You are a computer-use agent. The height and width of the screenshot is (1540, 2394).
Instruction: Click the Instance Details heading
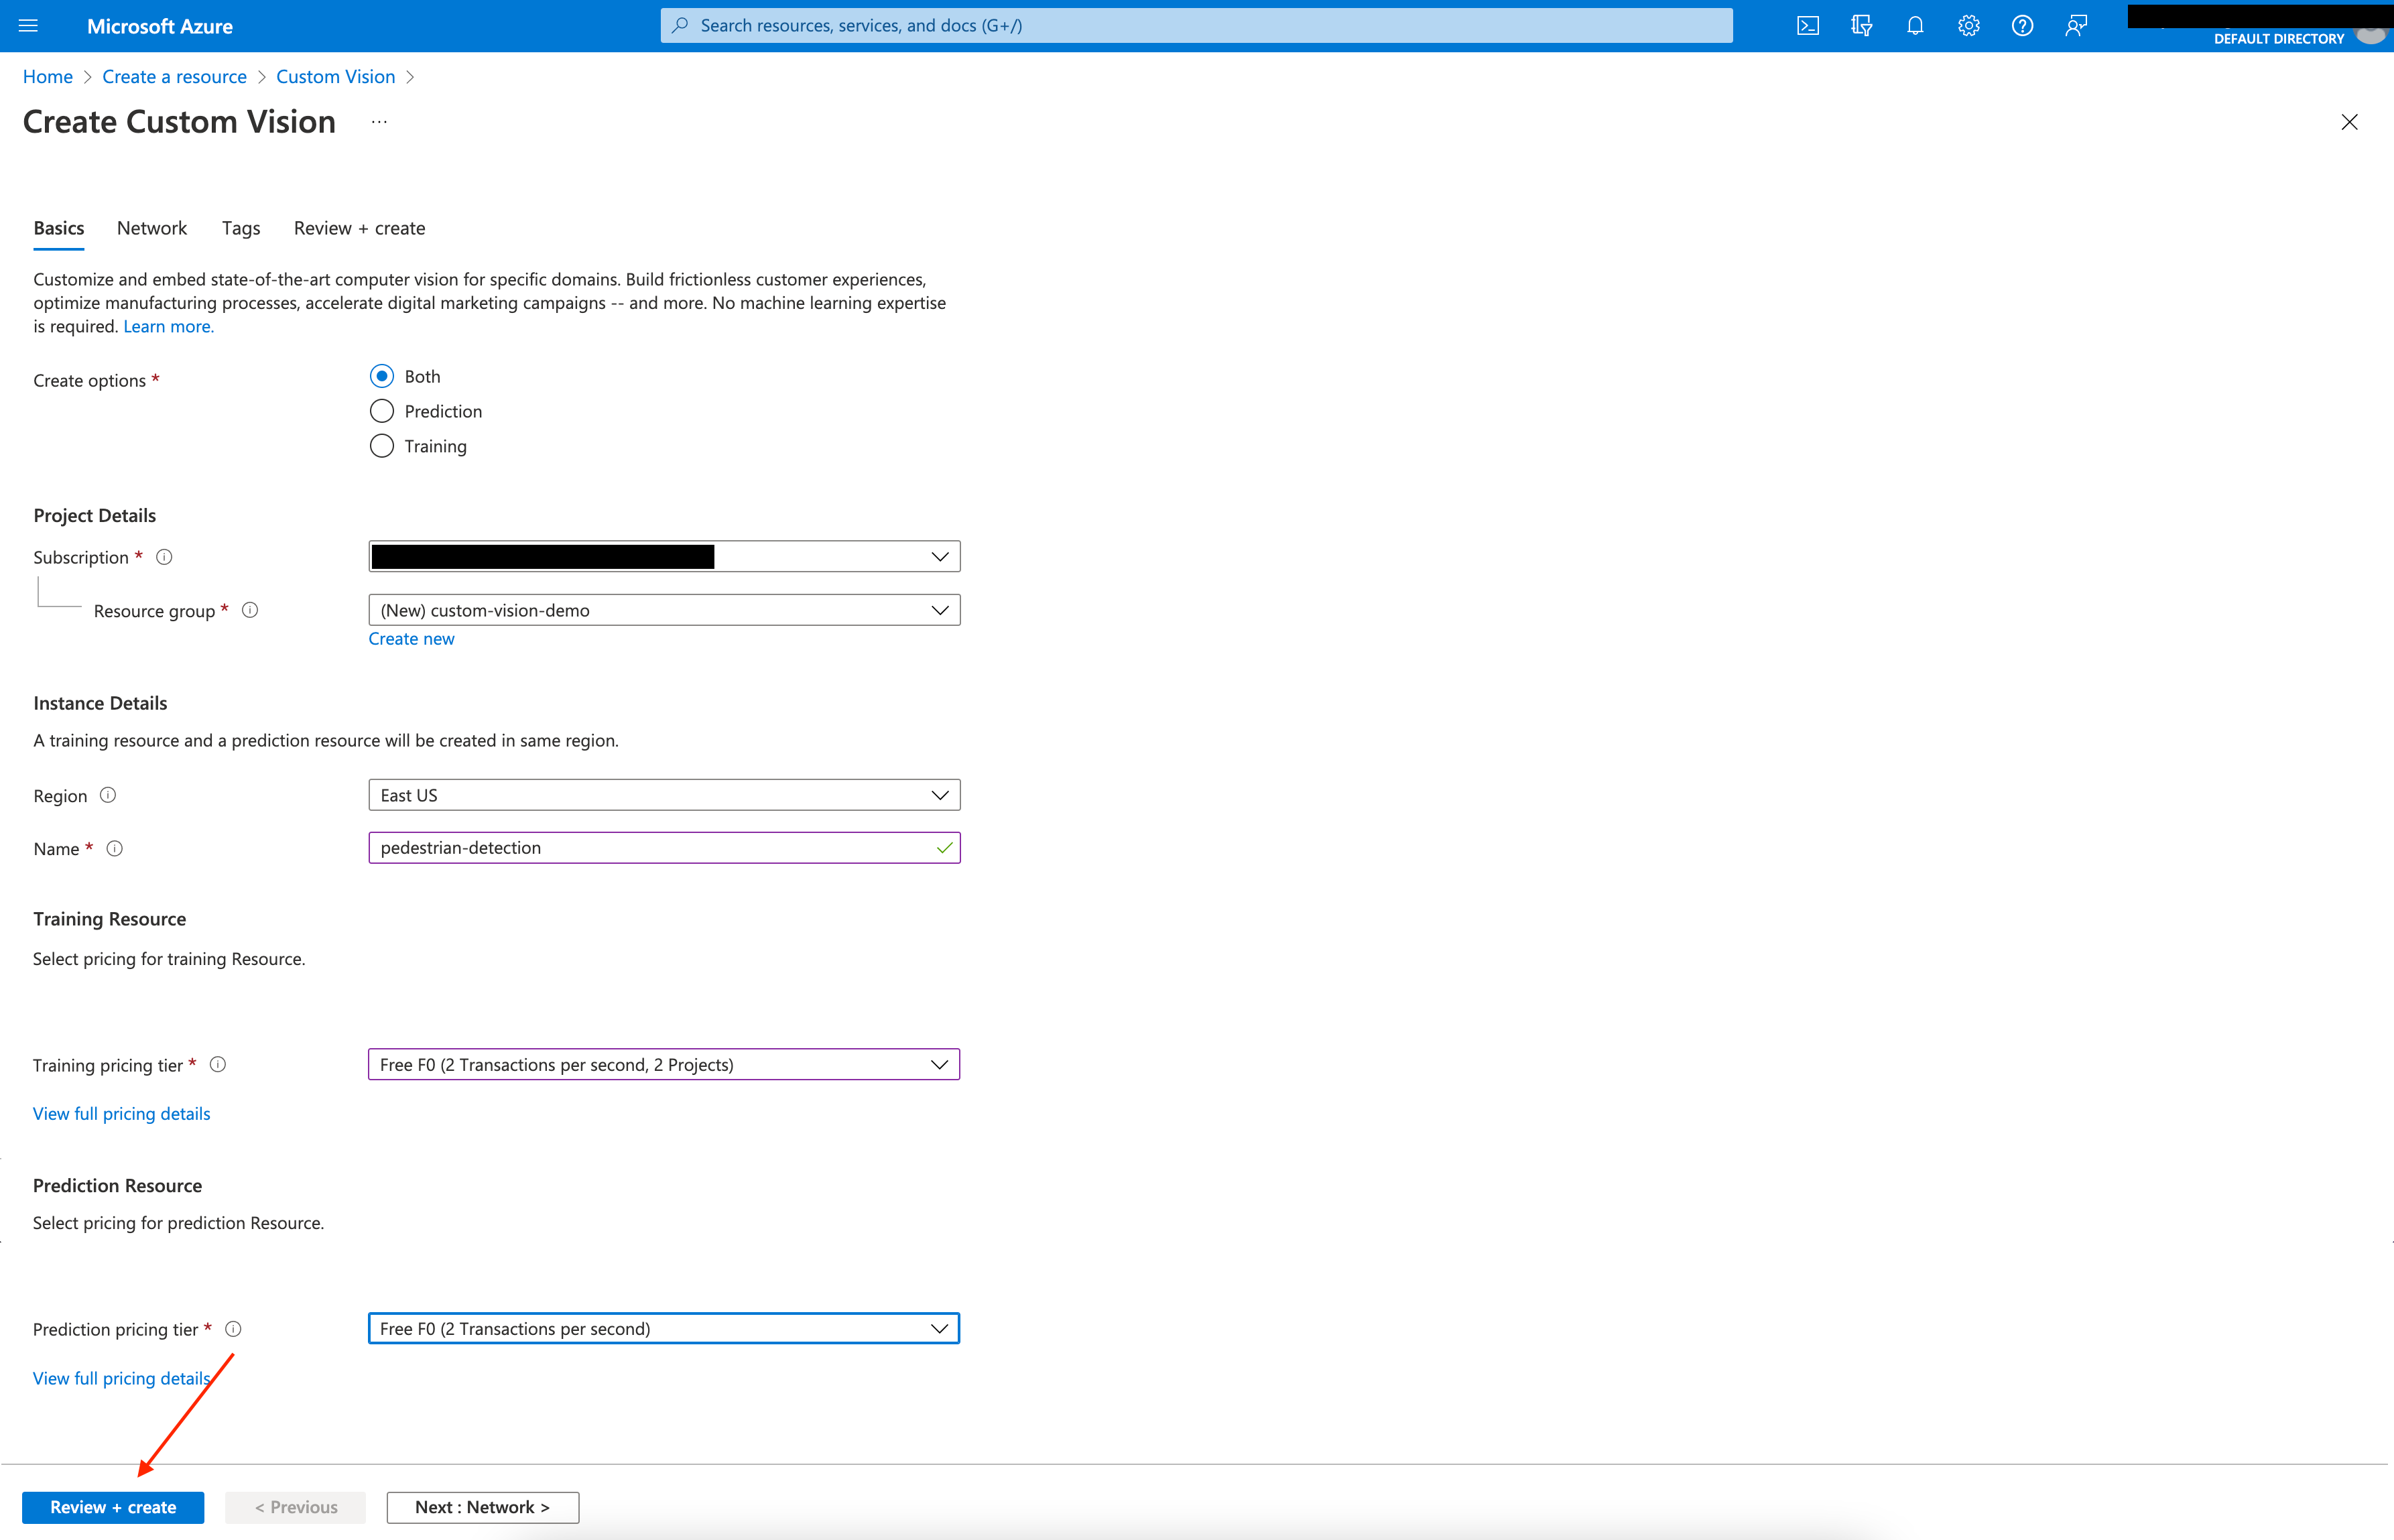click(x=100, y=703)
